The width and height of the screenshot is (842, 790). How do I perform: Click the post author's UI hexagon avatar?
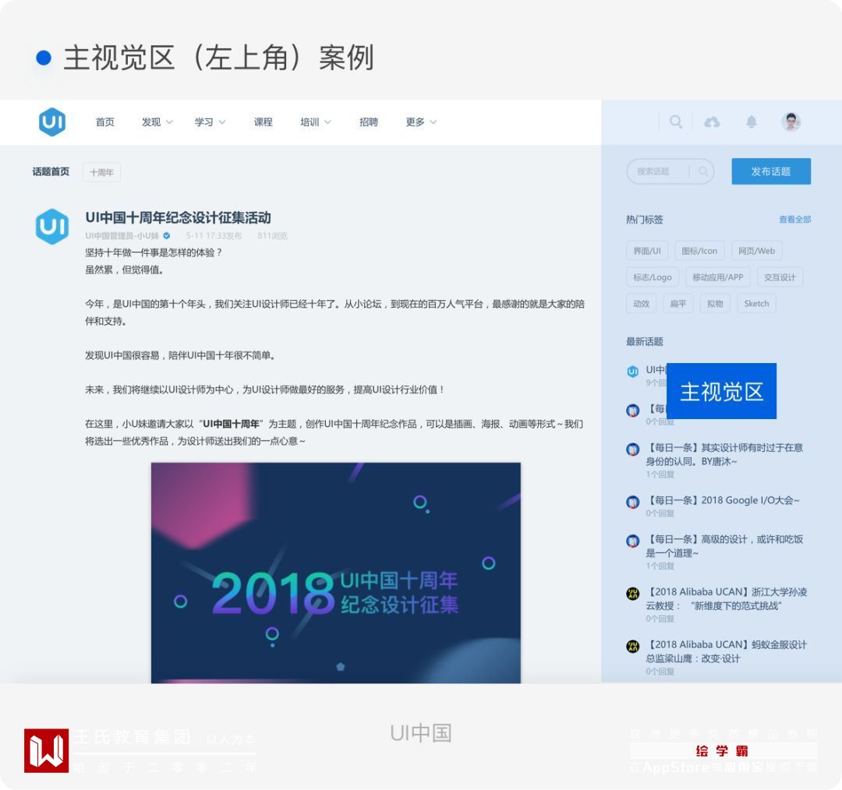(52, 227)
